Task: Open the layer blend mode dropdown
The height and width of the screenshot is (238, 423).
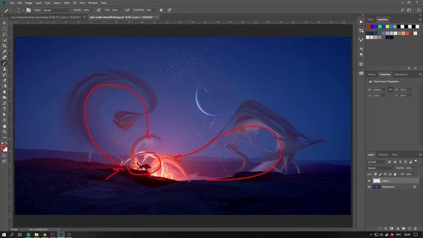Action: click(381, 168)
